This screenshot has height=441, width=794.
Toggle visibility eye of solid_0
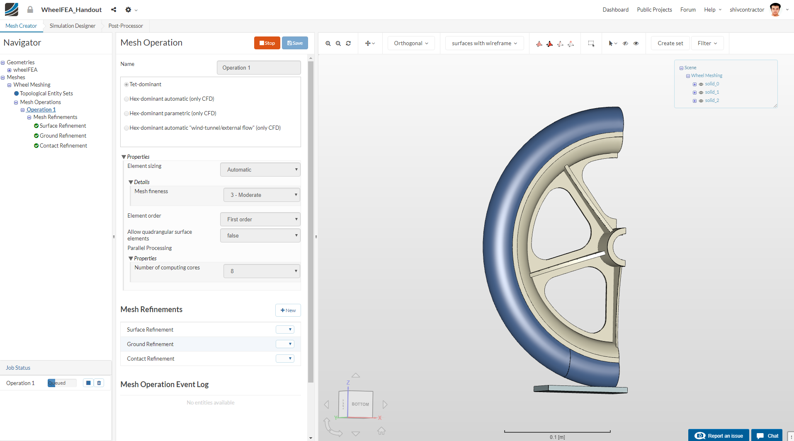[x=701, y=84]
